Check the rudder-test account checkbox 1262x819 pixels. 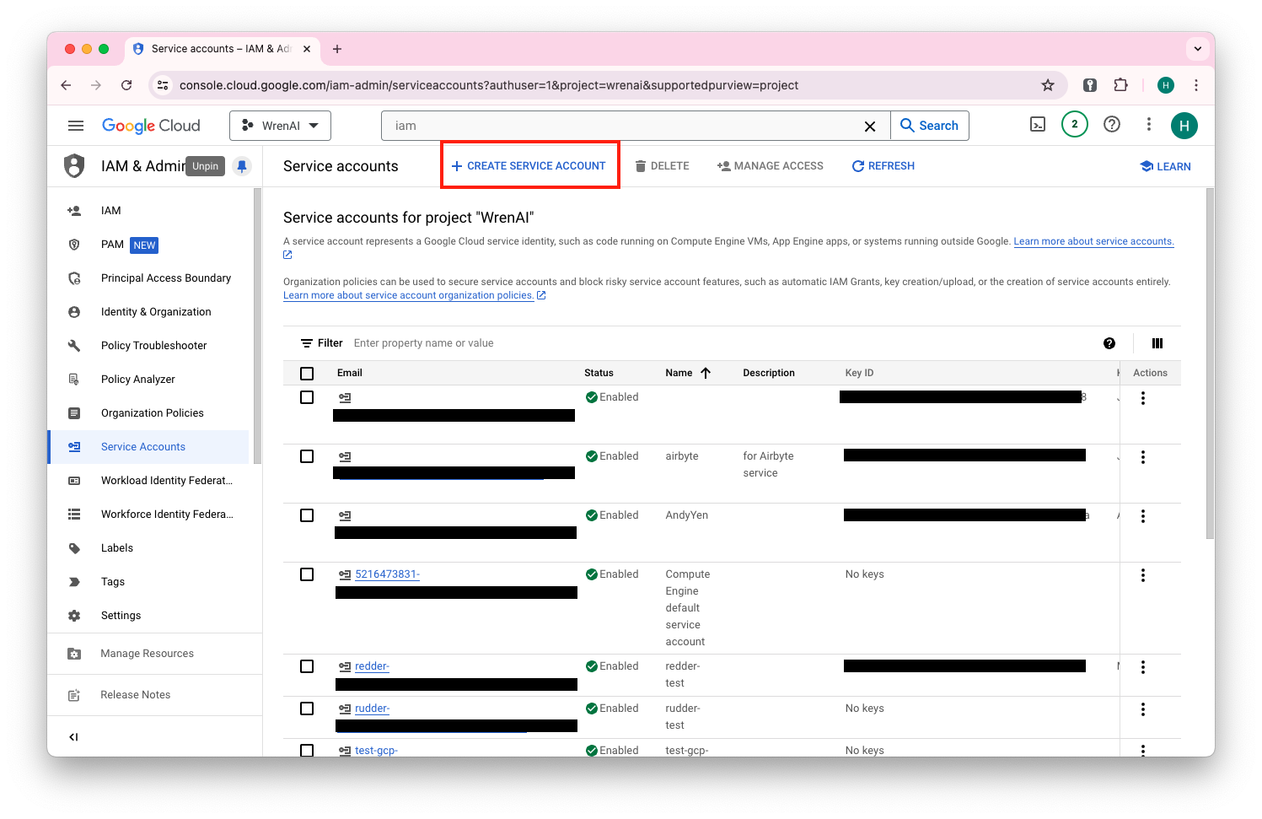[307, 709]
